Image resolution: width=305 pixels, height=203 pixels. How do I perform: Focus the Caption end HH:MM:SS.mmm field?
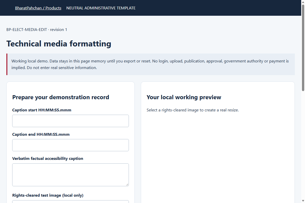[70, 145]
